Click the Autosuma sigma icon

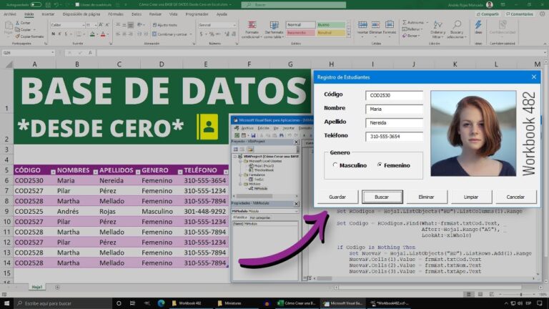click(405, 22)
